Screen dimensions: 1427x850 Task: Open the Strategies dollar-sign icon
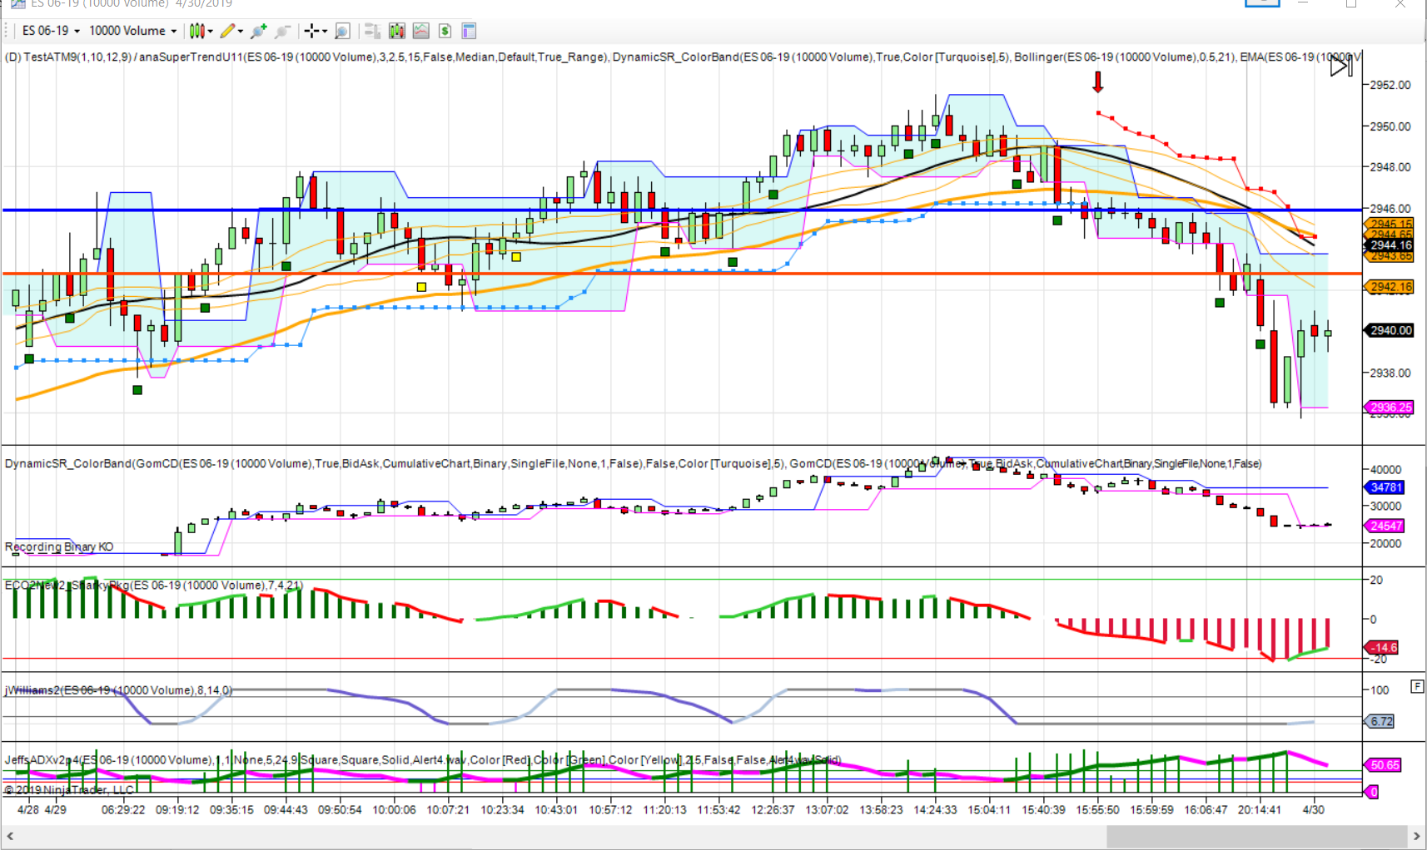[x=445, y=31]
